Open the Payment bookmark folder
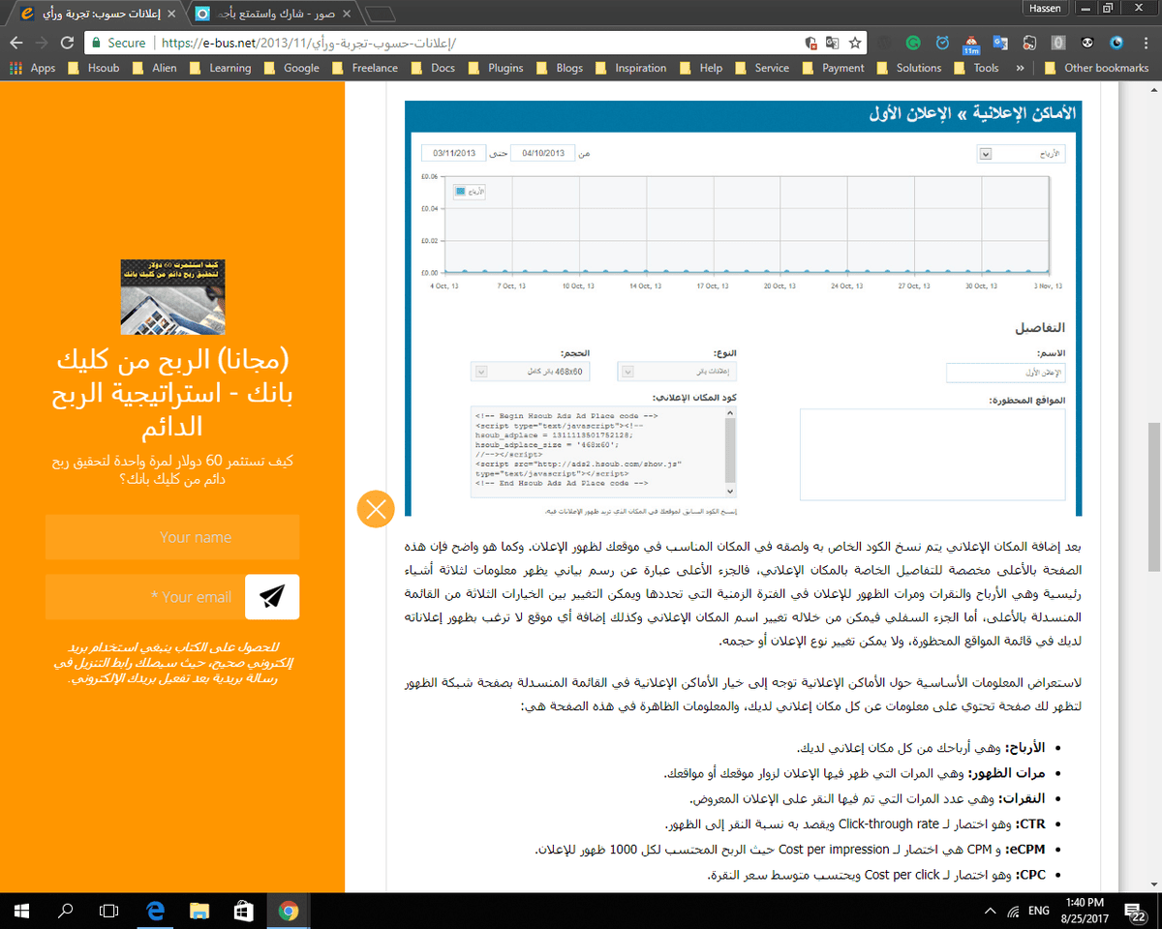The image size is (1162, 929). point(832,68)
